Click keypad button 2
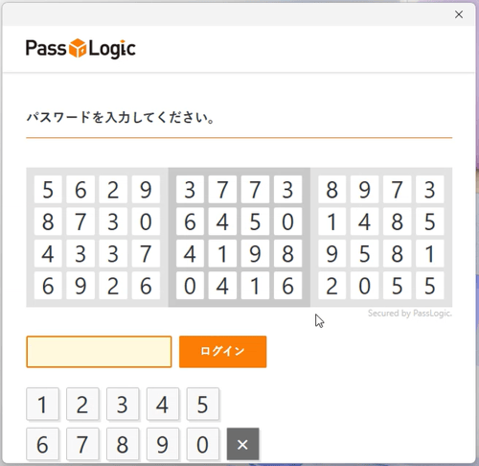 click(x=82, y=404)
